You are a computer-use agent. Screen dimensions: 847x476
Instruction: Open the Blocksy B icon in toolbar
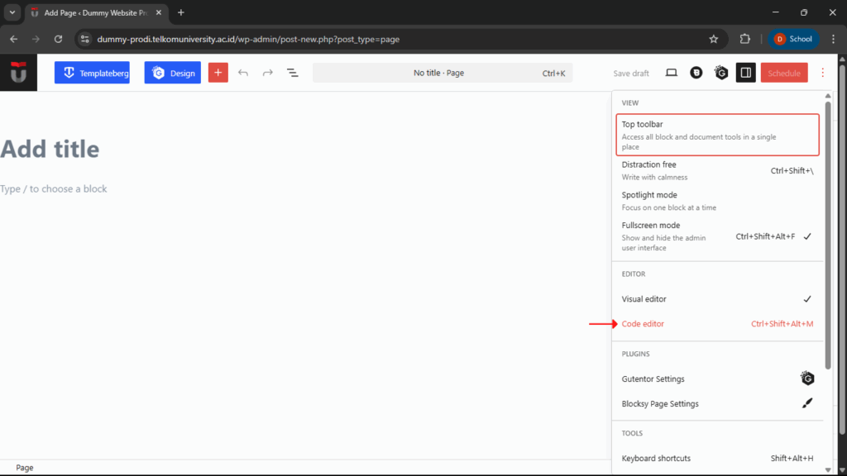click(696, 73)
